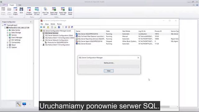199x112 pixels.
Task: Expand the Data Storage node
Action: click(x=7, y=33)
